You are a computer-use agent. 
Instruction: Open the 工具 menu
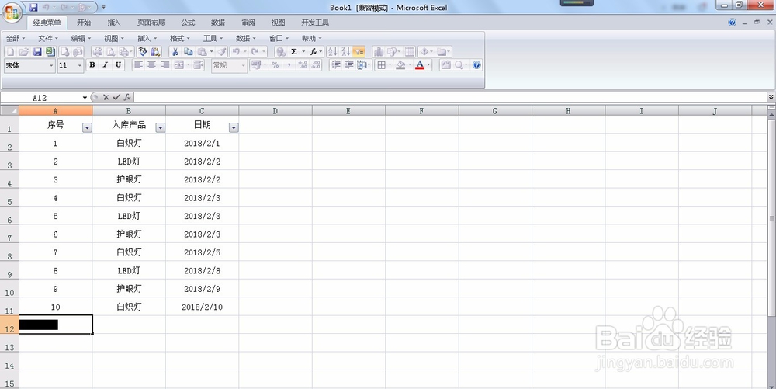pyautogui.click(x=213, y=38)
